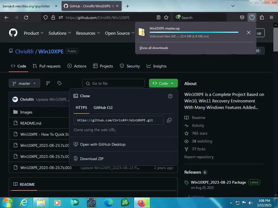Bookmark this page with the star icon
The height and width of the screenshot is (208, 278).
166,17
